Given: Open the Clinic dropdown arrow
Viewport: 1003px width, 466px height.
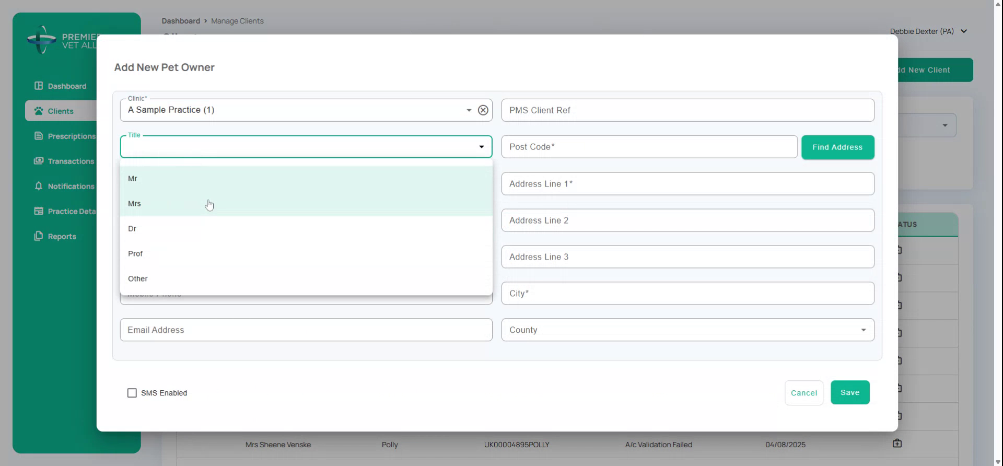Looking at the screenshot, I should tap(469, 110).
